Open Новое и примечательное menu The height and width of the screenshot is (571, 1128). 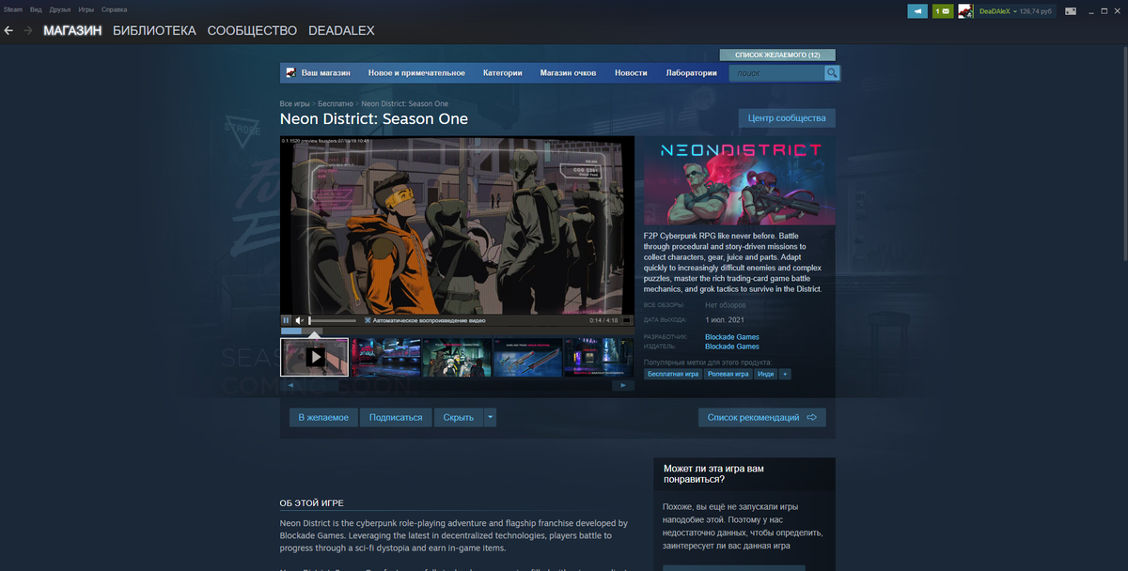tap(416, 72)
